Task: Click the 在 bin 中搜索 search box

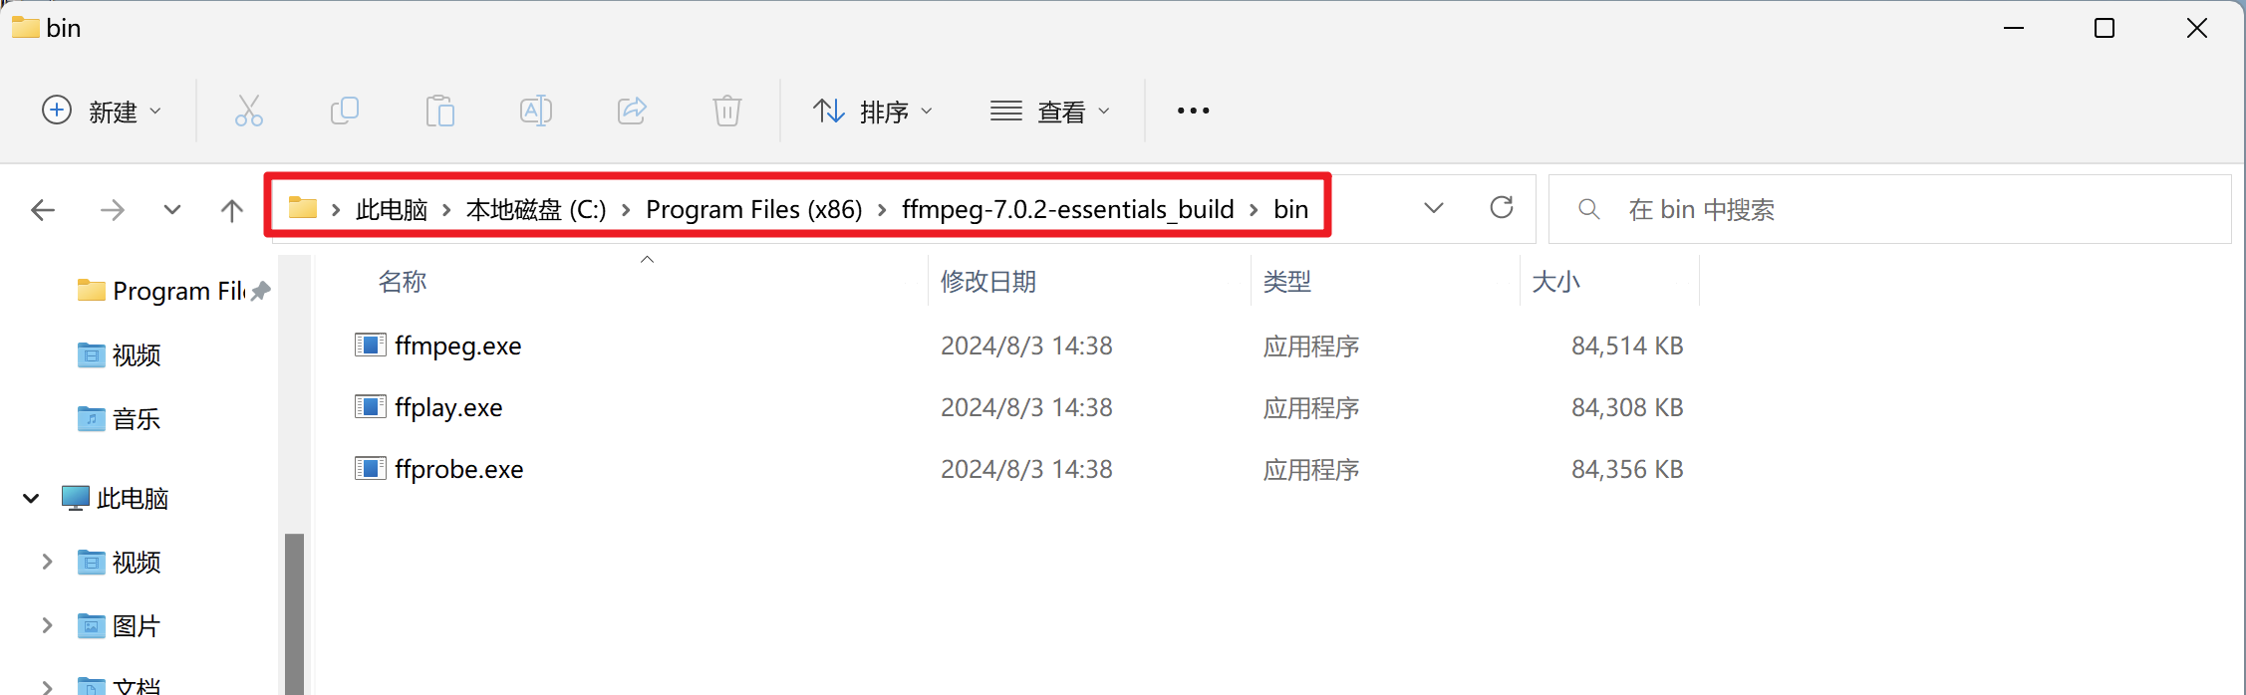Action: coord(1889,209)
